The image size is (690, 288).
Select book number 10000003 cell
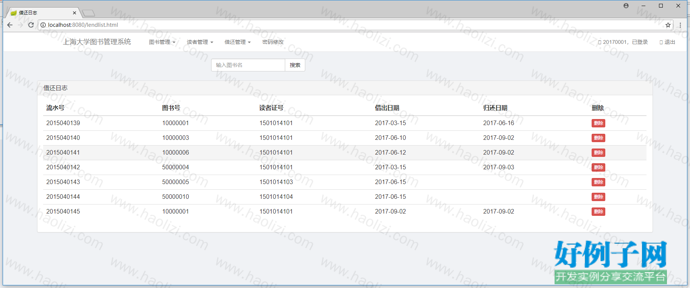(176, 138)
